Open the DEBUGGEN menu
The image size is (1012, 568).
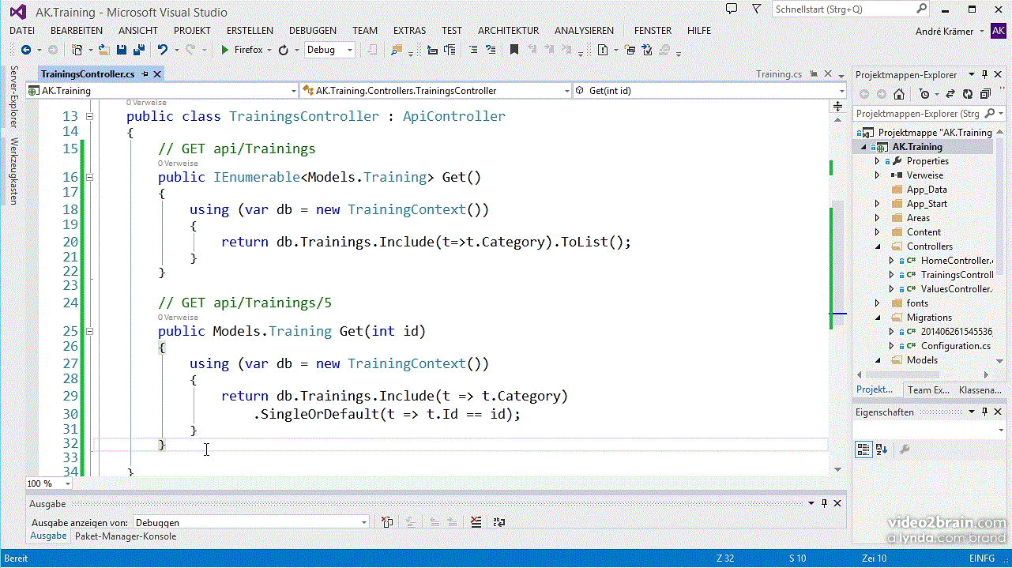pyautogui.click(x=313, y=30)
